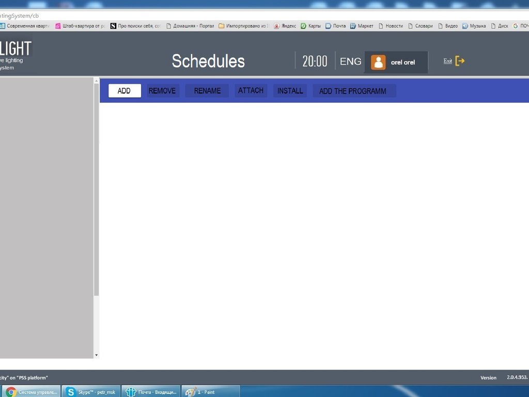This screenshot has width=529, height=397.
Task: Click the browser address bar
Action: [264, 16]
